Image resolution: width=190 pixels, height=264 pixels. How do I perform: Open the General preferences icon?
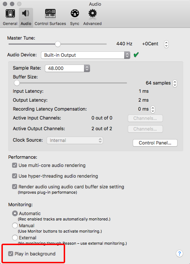click(x=10, y=14)
